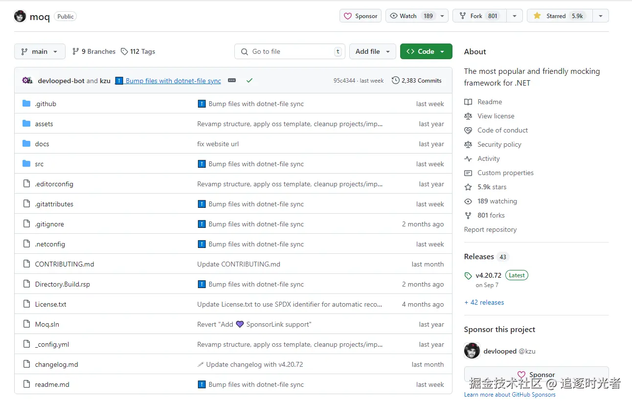The image size is (632, 401).
Task: Open the readme.md file icon
Action: (x=26, y=384)
